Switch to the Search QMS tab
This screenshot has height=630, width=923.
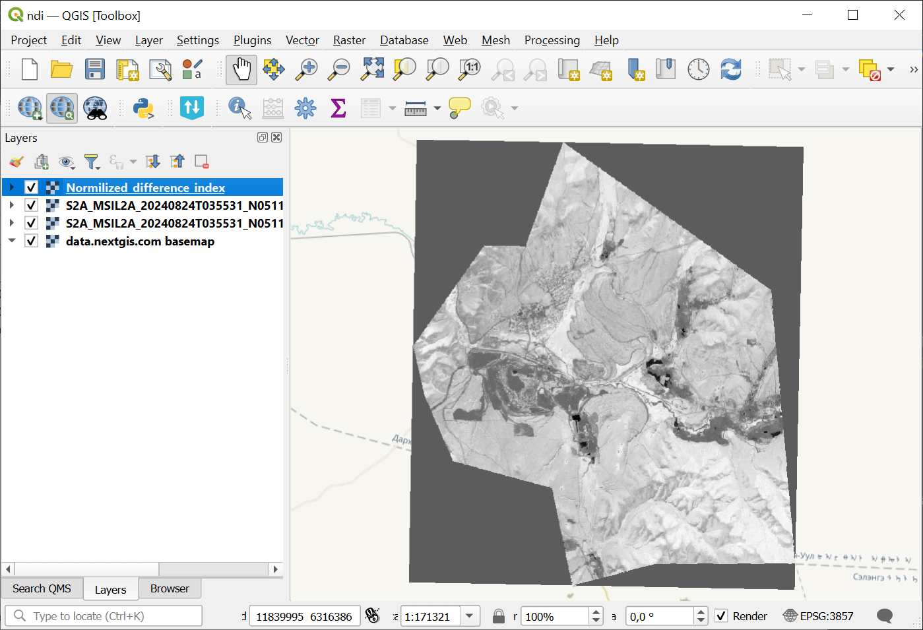[x=42, y=588]
